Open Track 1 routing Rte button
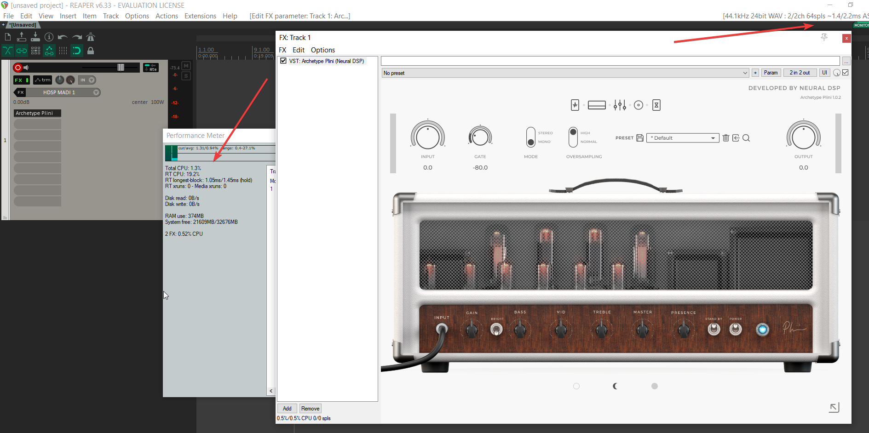This screenshot has width=869, height=433. tap(151, 68)
